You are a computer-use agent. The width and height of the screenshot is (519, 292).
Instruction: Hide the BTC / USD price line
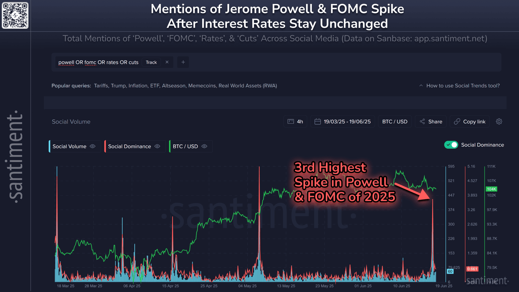(x=204, y=146)
